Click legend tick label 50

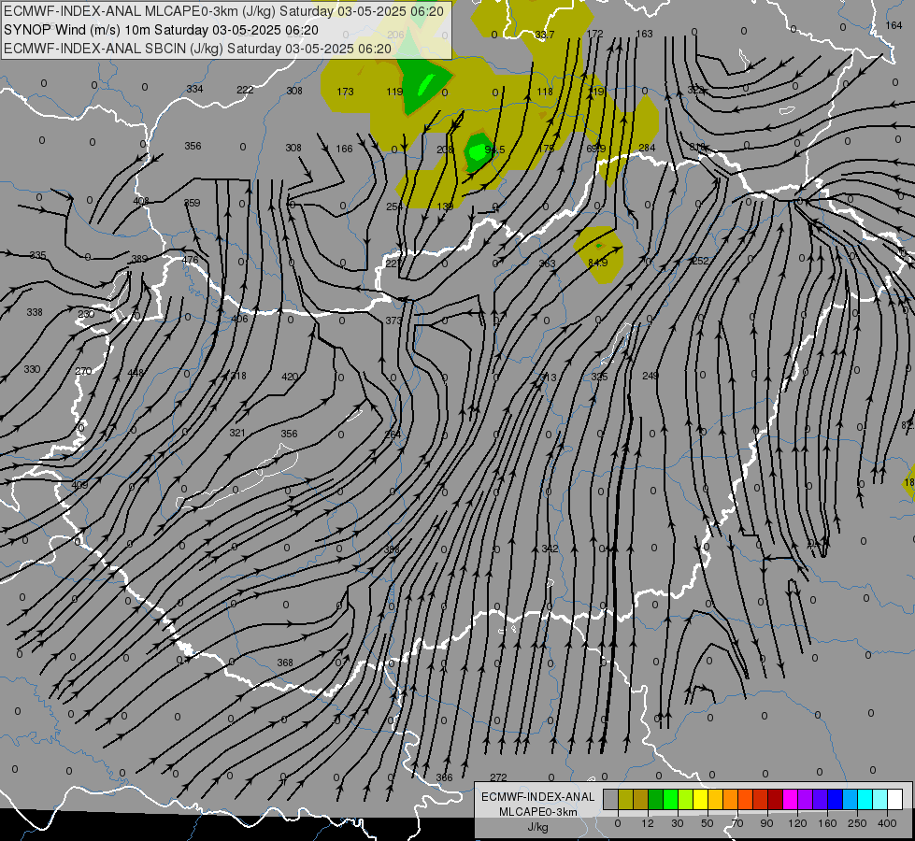pos(707,823)
